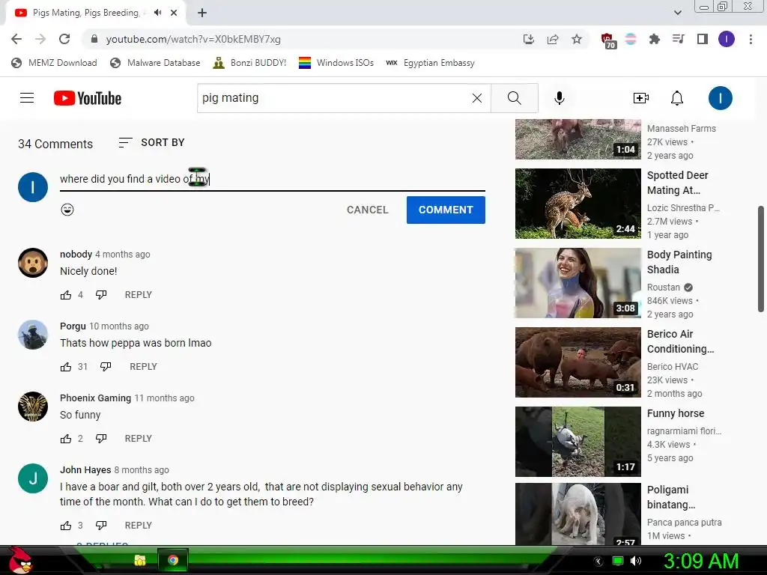Open the Chrome three-dot menu
Screen dimensions: 767x575
click(751, 39)
